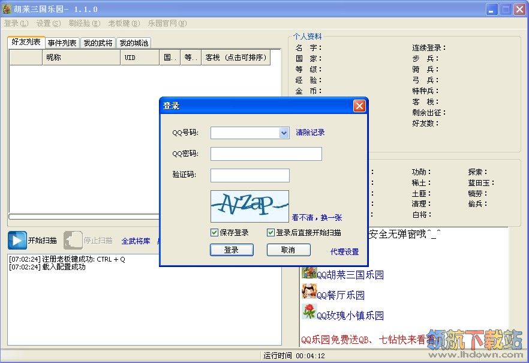Open the 全武将库 link
The width and height of the screenshot is (529, 363).
coord(136,241)
